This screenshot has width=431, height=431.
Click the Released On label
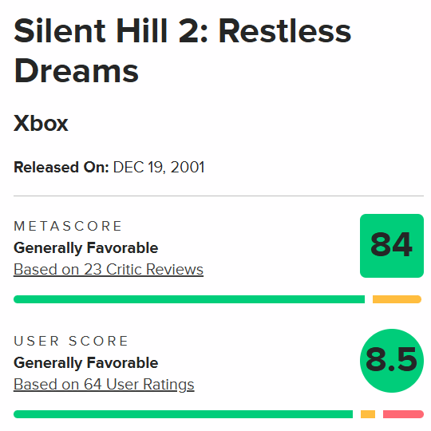(61, 167)
